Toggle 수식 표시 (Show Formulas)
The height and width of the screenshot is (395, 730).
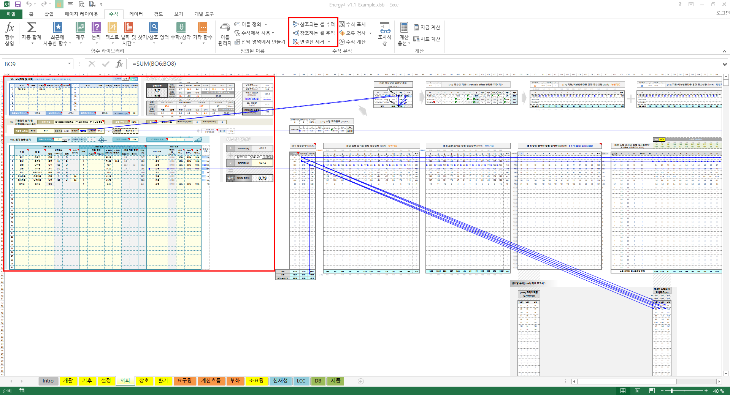(x=352, y=24)
